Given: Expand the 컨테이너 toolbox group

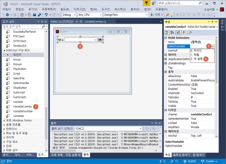Looking at the screenshot, I should (4, 129).
